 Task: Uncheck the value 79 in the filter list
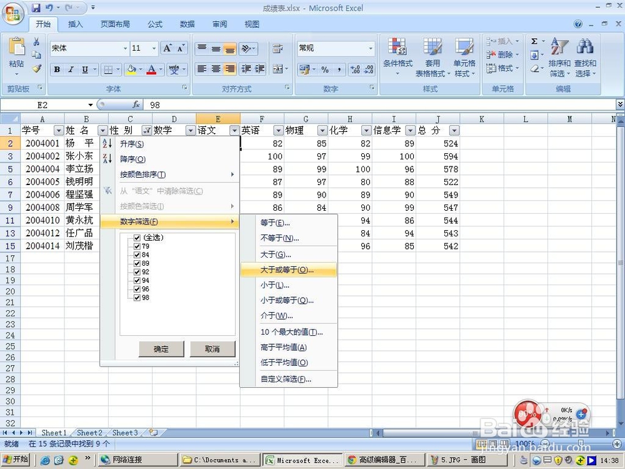point(137,246)
